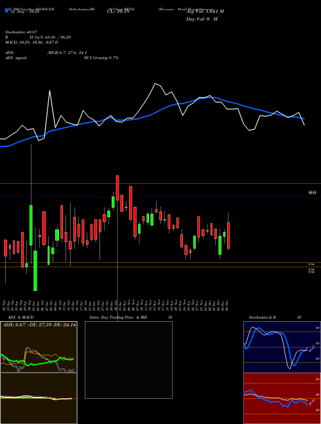Click the white line's highest early spike
Screen dimensions: 321x424
pos(49,91)
